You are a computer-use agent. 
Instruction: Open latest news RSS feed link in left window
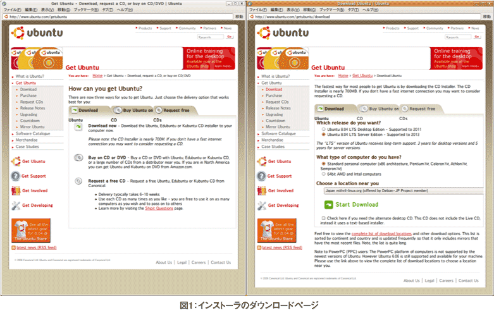[37, 248]
